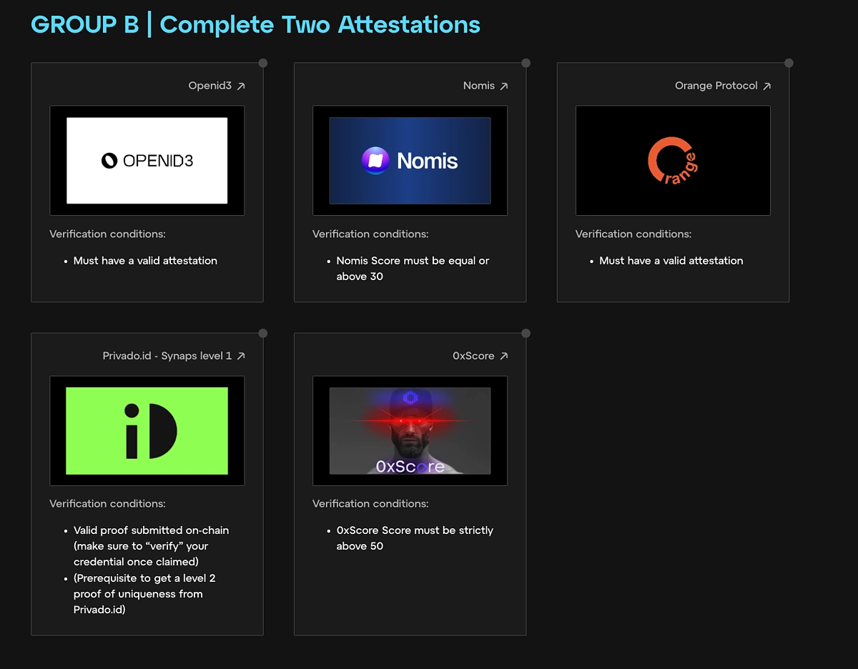Screen dimensions: 858x669
Task: Click the 0xScore card title link
Action: pyautogui.click(x=473, y=356)
